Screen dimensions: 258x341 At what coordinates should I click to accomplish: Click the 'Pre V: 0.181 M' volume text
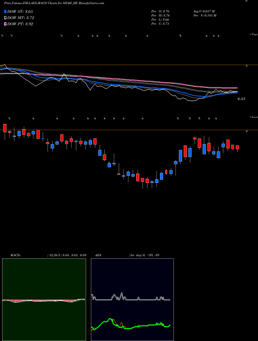pyautogui.click(x=204, y=16)
